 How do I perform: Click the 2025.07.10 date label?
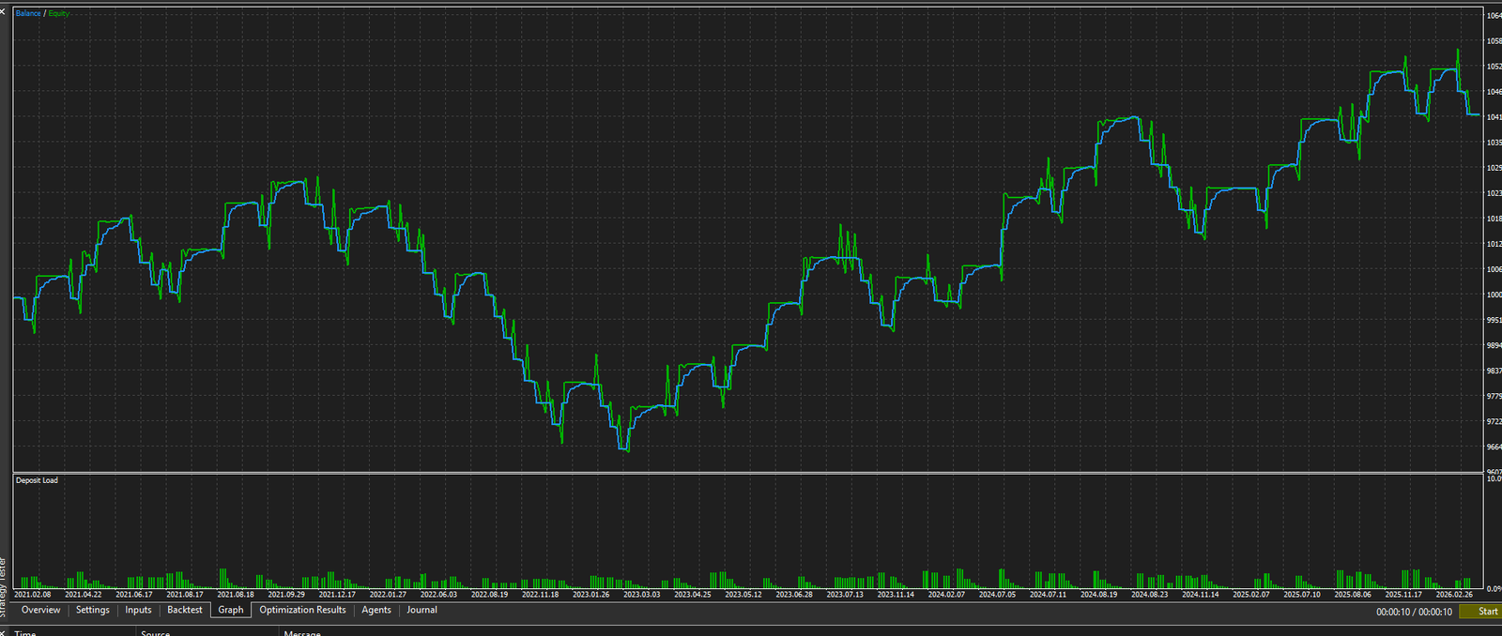(x=1301, y=594)
